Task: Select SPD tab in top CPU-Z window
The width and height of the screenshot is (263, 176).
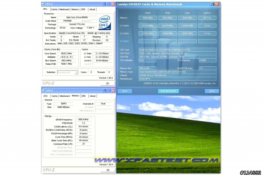Action: click(x=83, y=9)
